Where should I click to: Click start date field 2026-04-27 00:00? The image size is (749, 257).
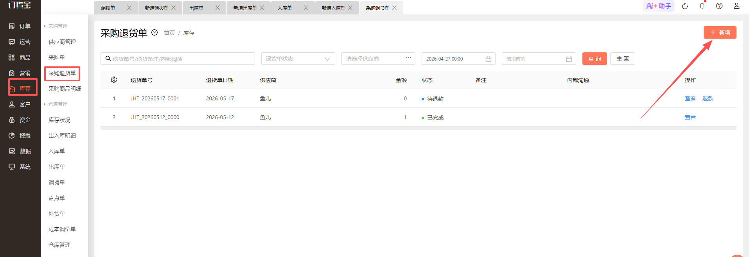pyautogui.click(x=458, y=59)
